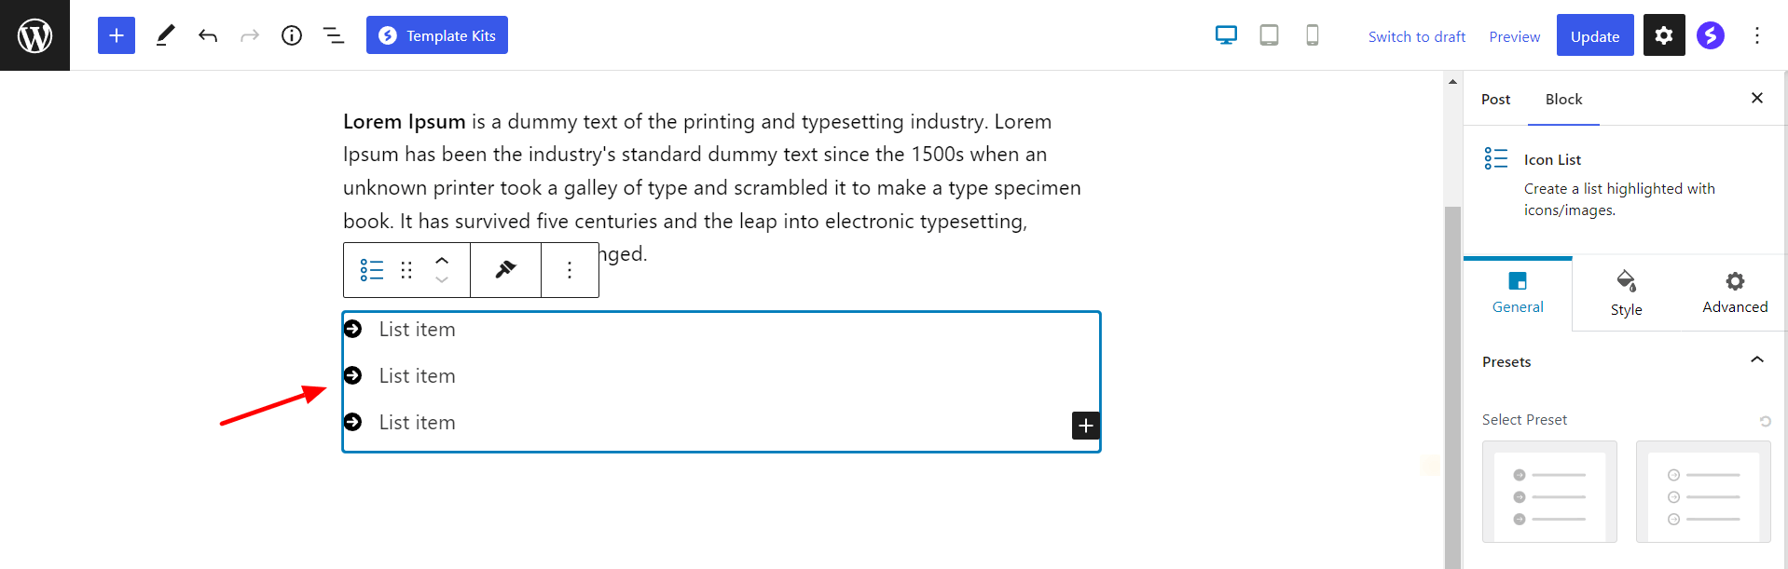Open the Advanced tab
The height and width of the screenshot is (569, 1788).
(x=1734, y=291)
